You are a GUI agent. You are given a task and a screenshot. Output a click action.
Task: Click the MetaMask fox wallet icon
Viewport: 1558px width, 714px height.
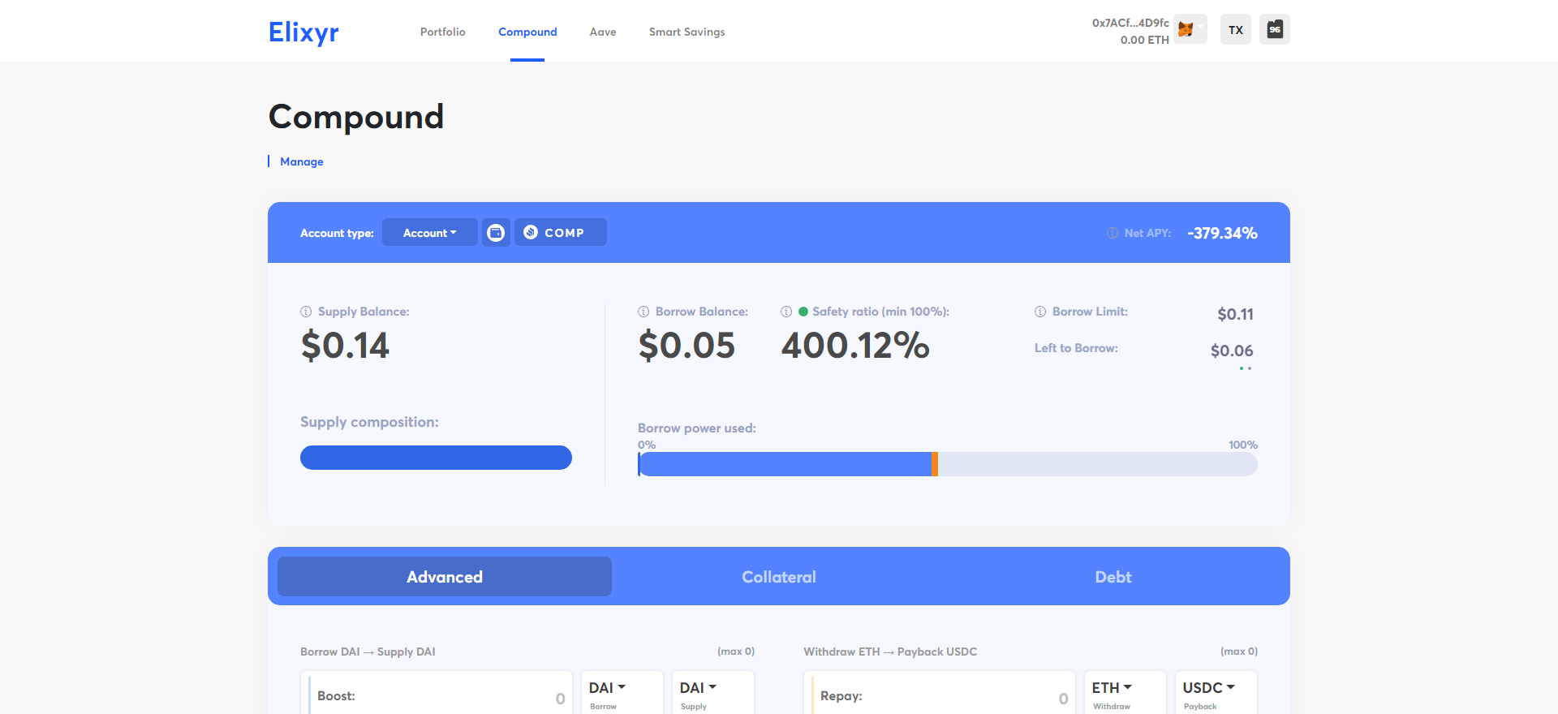pos(1186,30)
